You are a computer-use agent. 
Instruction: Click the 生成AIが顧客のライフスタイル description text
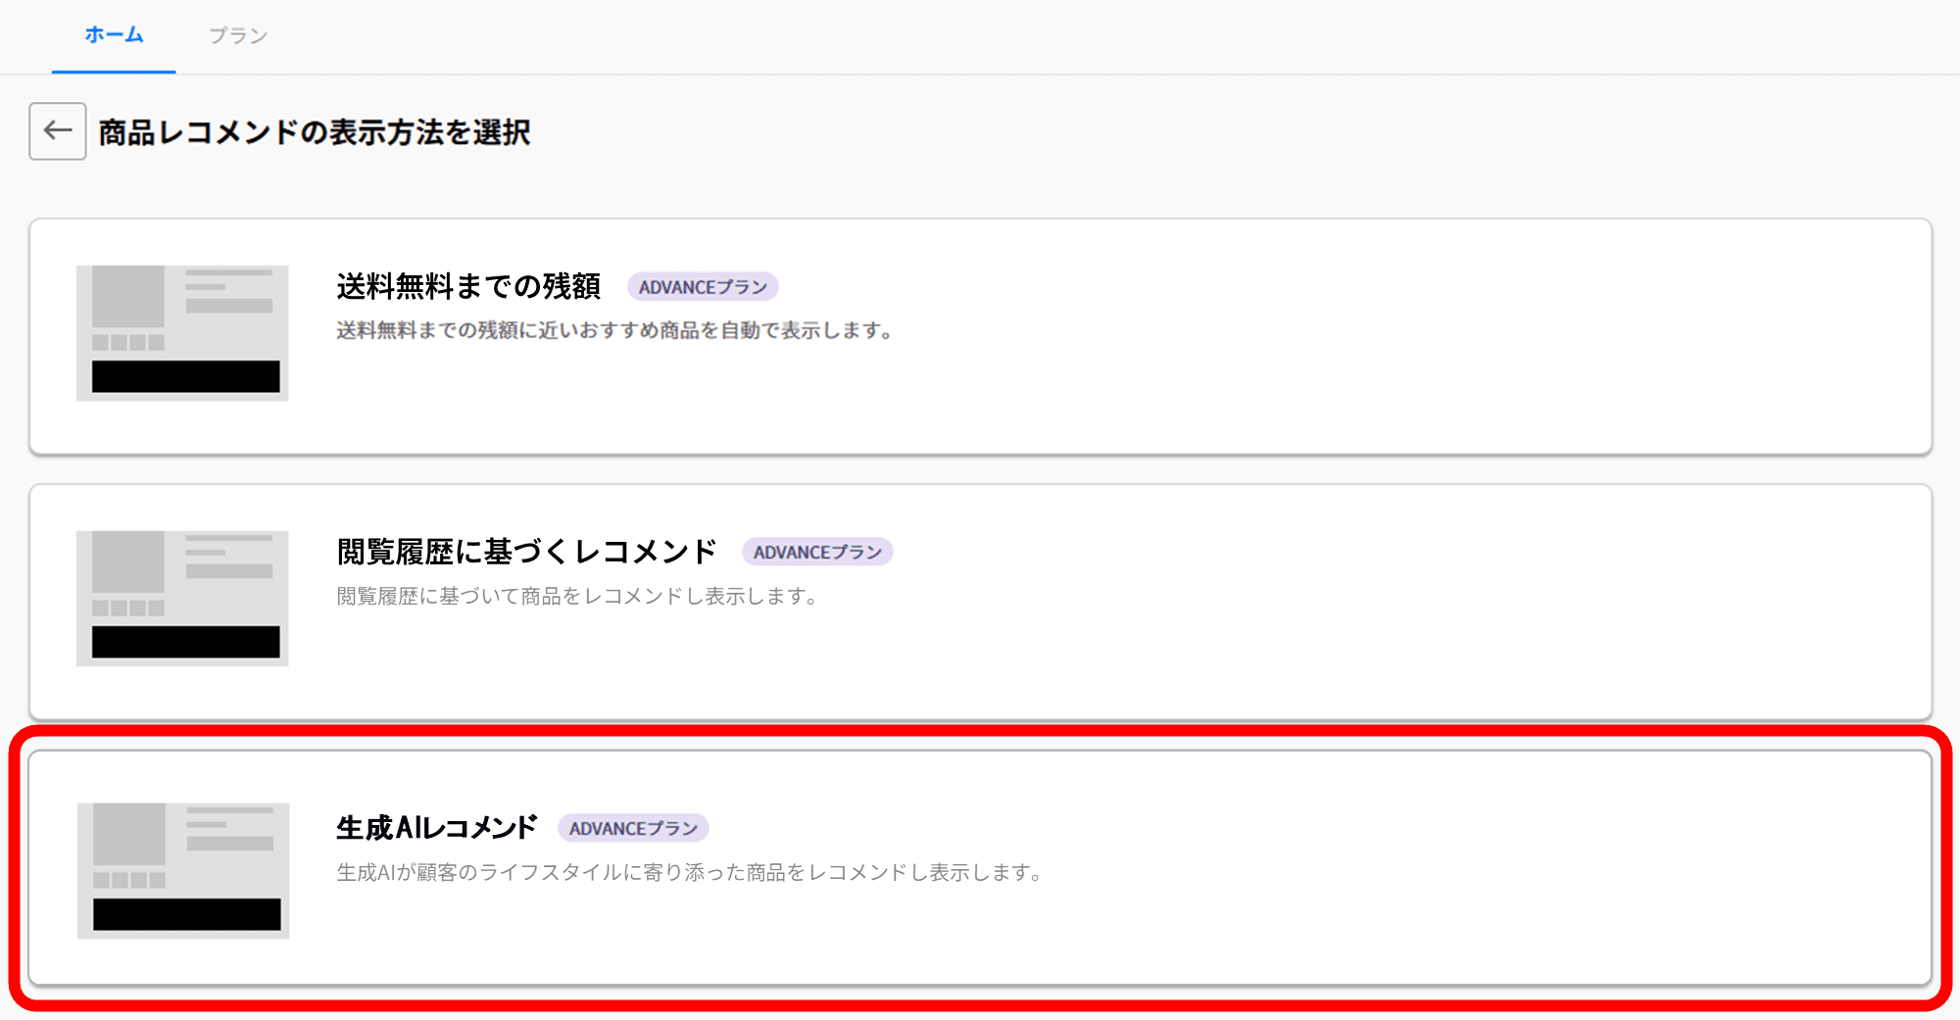tap(690, 873)
